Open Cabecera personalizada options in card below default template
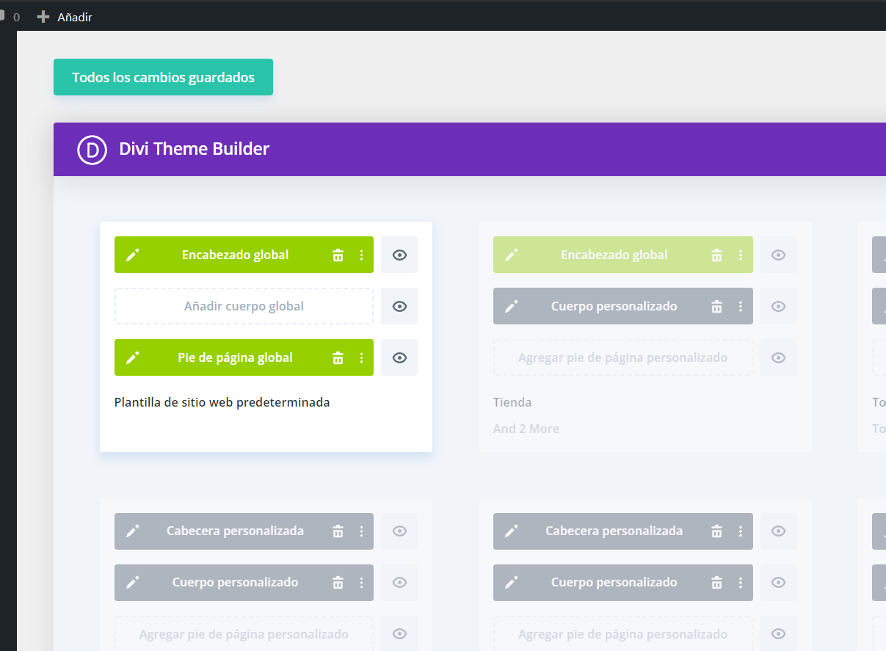Viewport: 886px width, 651px height. point(361,531)
